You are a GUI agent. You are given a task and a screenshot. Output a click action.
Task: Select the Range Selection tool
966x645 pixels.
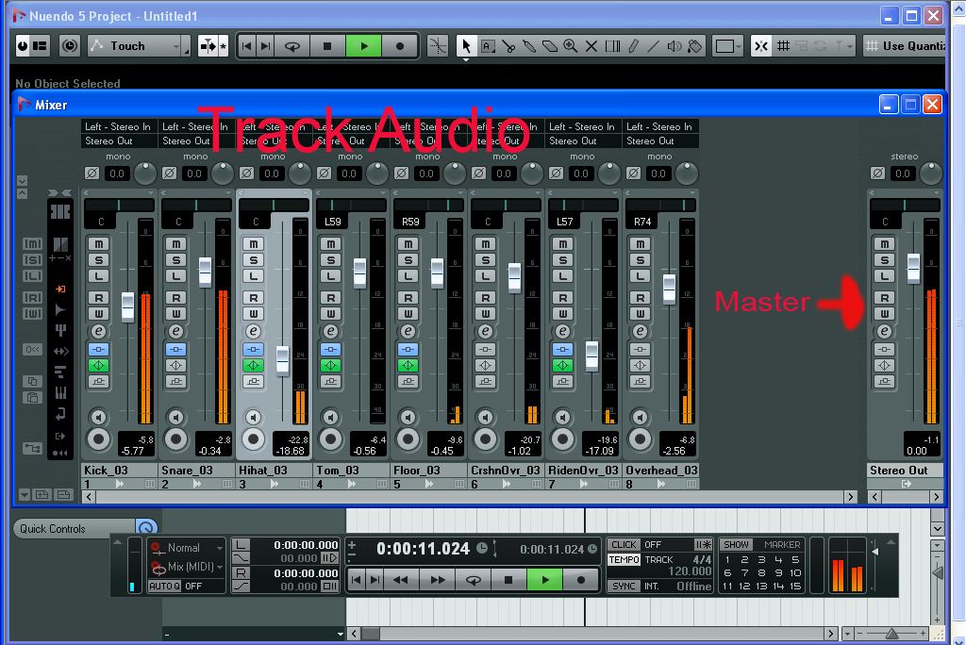click(488, 46)
